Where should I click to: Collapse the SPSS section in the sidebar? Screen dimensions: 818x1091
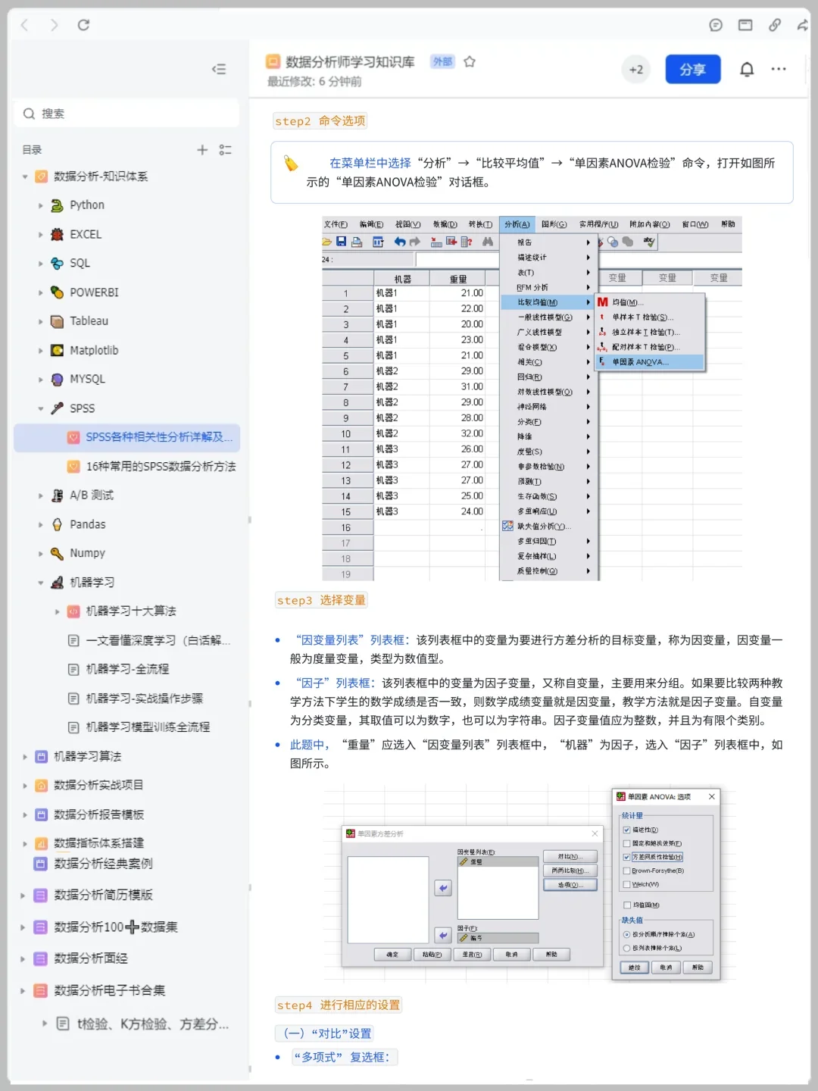[41, 408]
